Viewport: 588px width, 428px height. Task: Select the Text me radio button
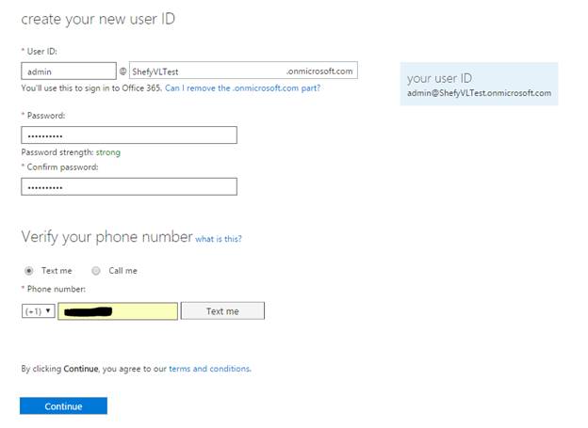click(29, 271)
